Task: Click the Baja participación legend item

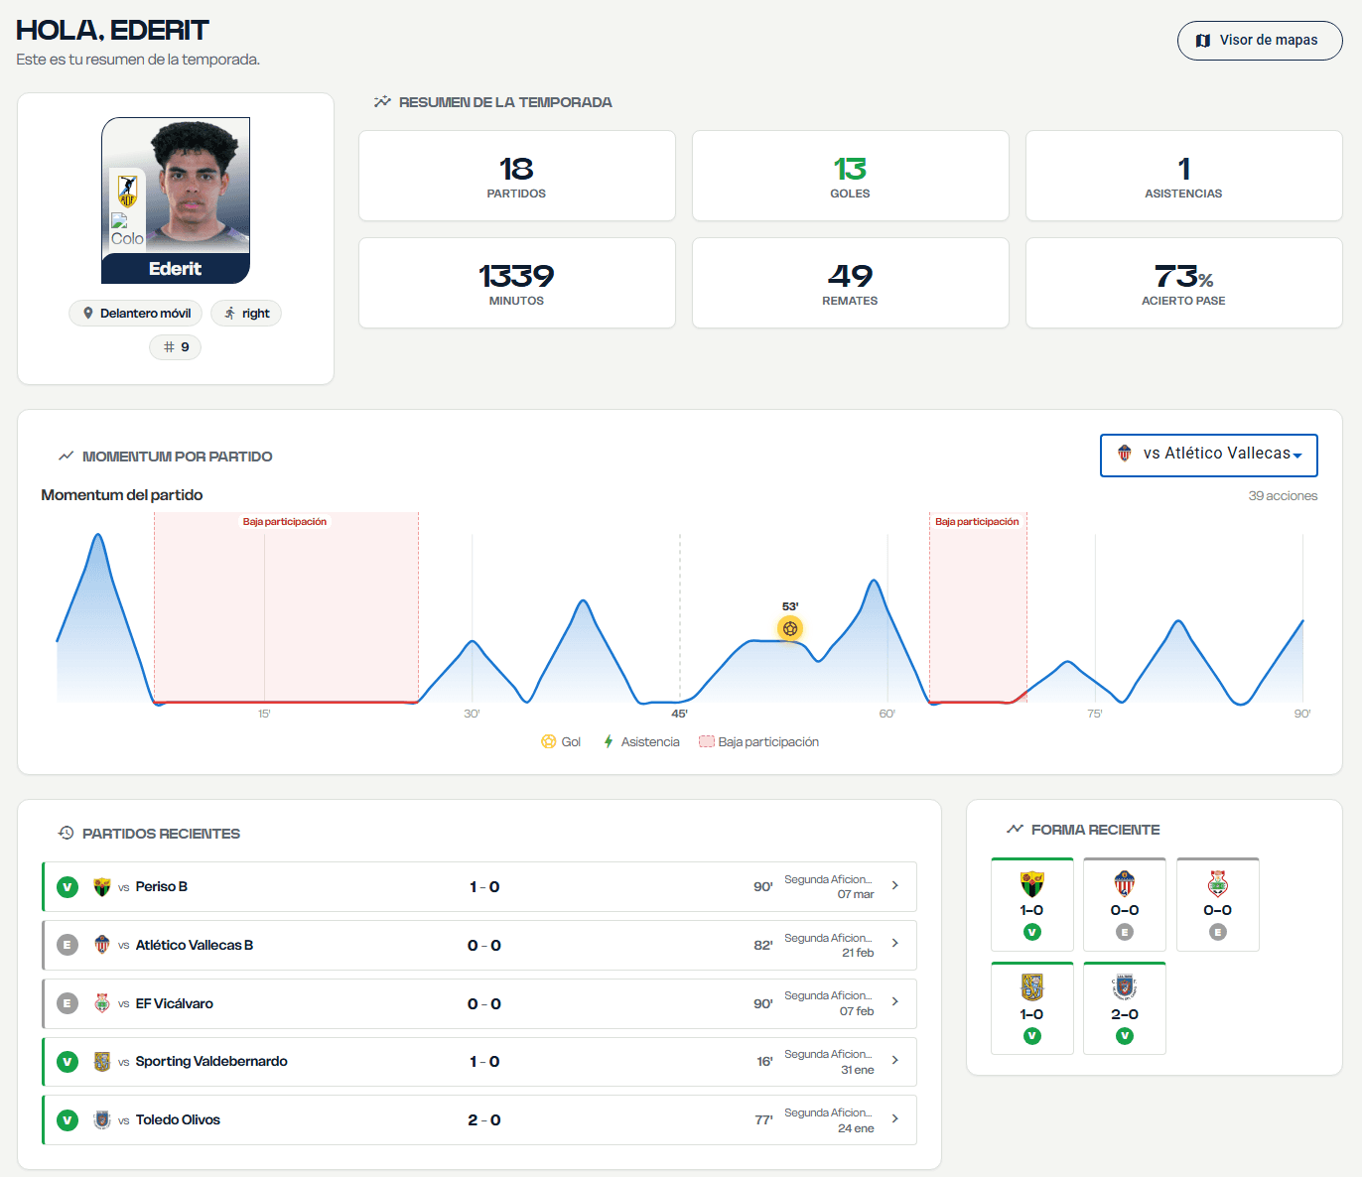Action: click(759, 742)
